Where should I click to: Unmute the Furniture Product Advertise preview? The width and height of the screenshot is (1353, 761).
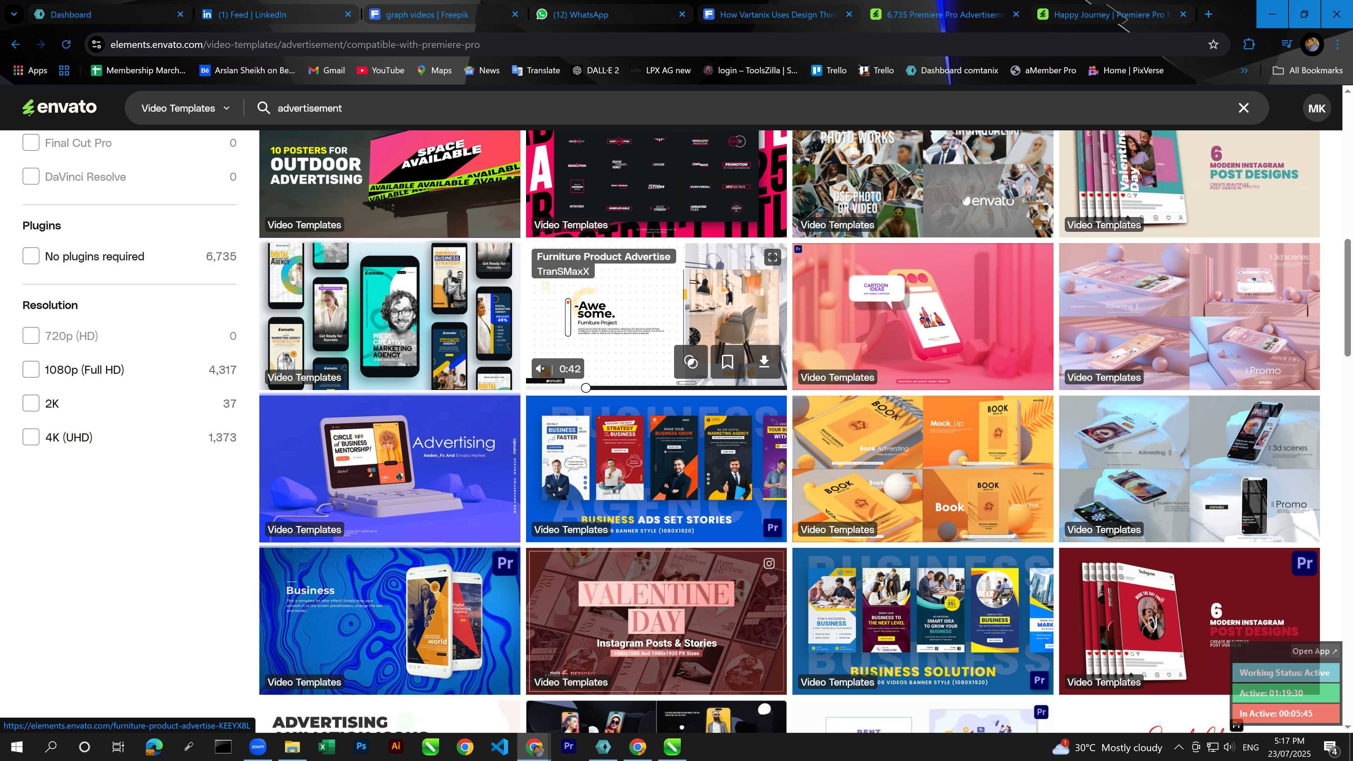pyautogui.click(x=540, y=369)
